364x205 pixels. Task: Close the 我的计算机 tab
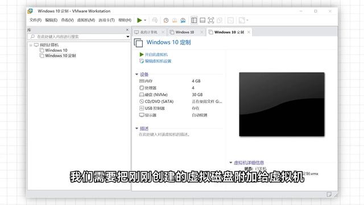click(x=163, y=32)
